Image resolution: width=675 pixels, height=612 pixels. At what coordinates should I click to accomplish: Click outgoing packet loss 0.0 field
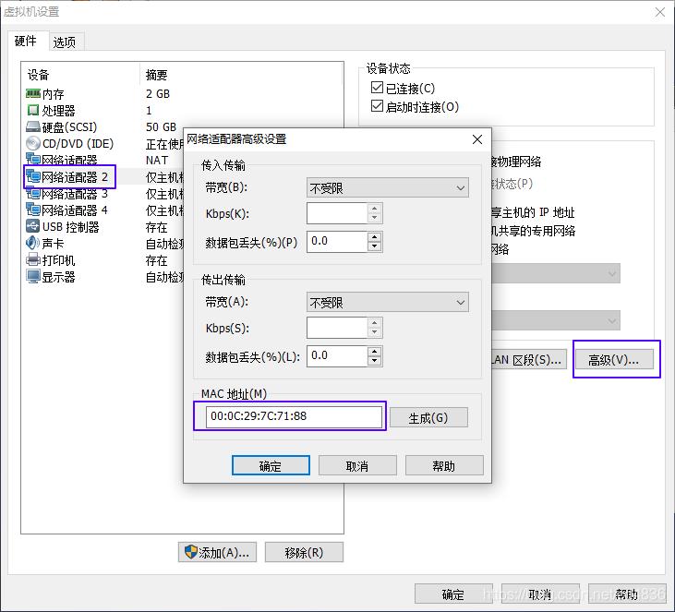(337, 356)
